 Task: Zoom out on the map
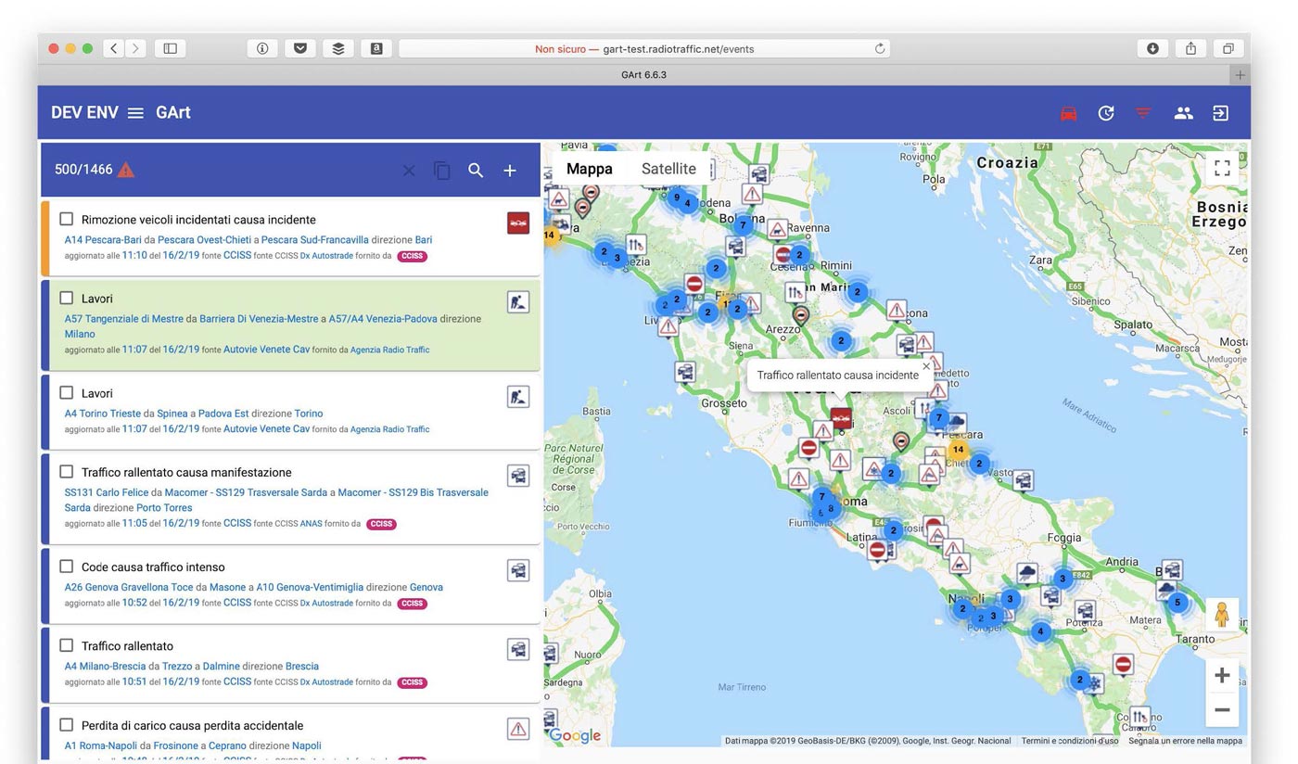pos(1222,711)
